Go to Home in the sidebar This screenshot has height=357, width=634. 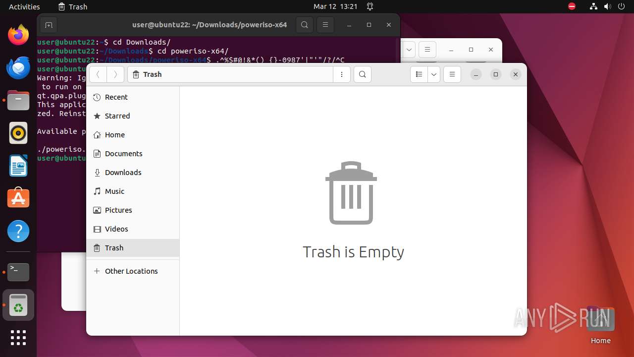click(133, 135)
